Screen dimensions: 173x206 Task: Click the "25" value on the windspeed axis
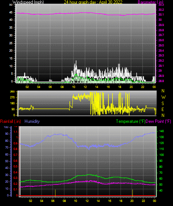click(11, 43)
